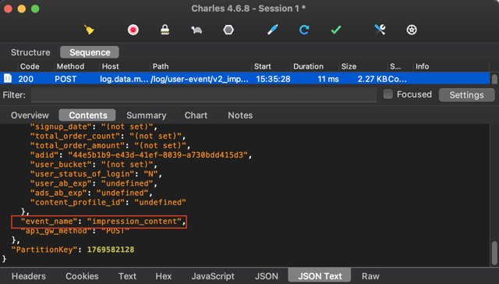Image resolution: width=499 pixels, height=284 pixels.
Task: Switch to Hex view
Action: point(164,276)
